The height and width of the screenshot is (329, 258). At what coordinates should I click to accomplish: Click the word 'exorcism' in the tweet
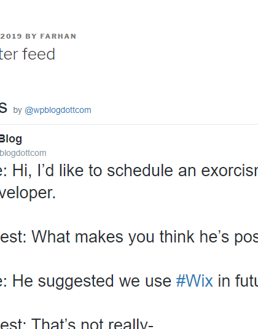click(x=230, y=171)
